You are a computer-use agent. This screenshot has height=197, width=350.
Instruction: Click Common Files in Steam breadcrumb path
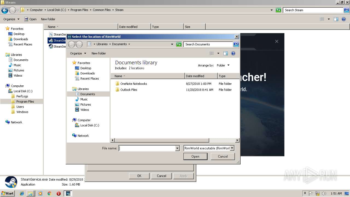[x=102, y=10]
